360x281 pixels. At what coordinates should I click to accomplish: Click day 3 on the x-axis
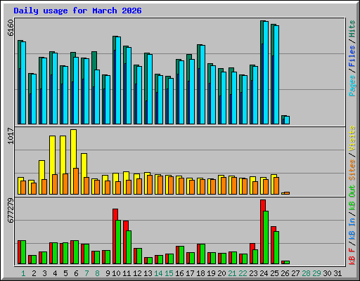pyautogui.click(x=44, y=273)
